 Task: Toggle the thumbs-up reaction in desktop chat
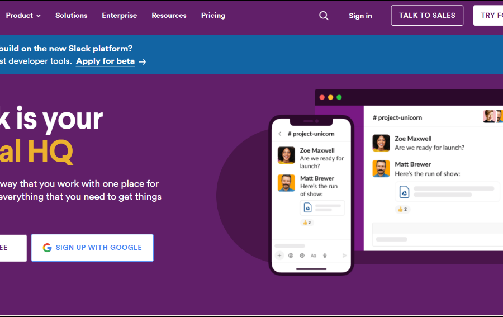[402, 209]
